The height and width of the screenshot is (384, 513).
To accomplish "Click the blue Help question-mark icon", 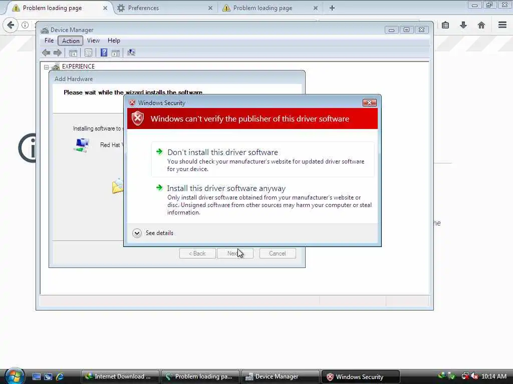I will point(104,52).
